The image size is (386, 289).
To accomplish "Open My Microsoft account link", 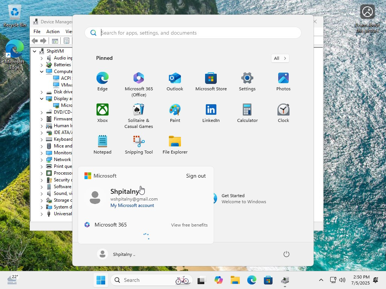I will 132,205.
